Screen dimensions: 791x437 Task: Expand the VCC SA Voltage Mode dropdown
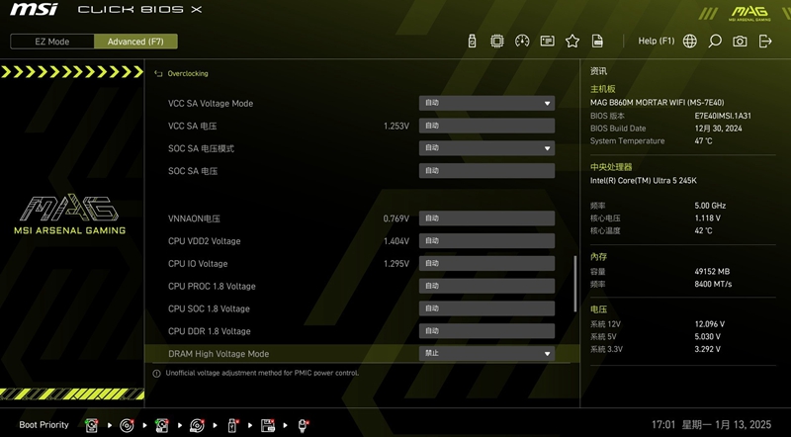(485, 103)
